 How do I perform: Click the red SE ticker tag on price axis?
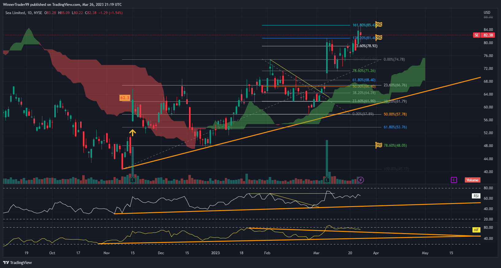pyautogui.click(x=476, y=35)
